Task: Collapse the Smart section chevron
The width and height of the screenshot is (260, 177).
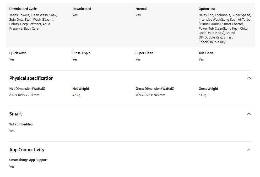Action: click(249, 114)
